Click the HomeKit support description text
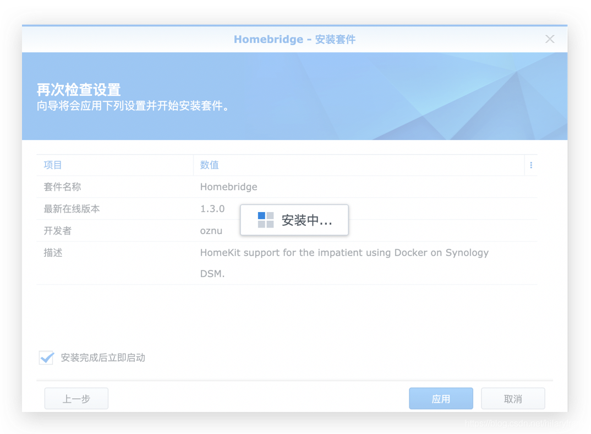 (x=344, y=252)
